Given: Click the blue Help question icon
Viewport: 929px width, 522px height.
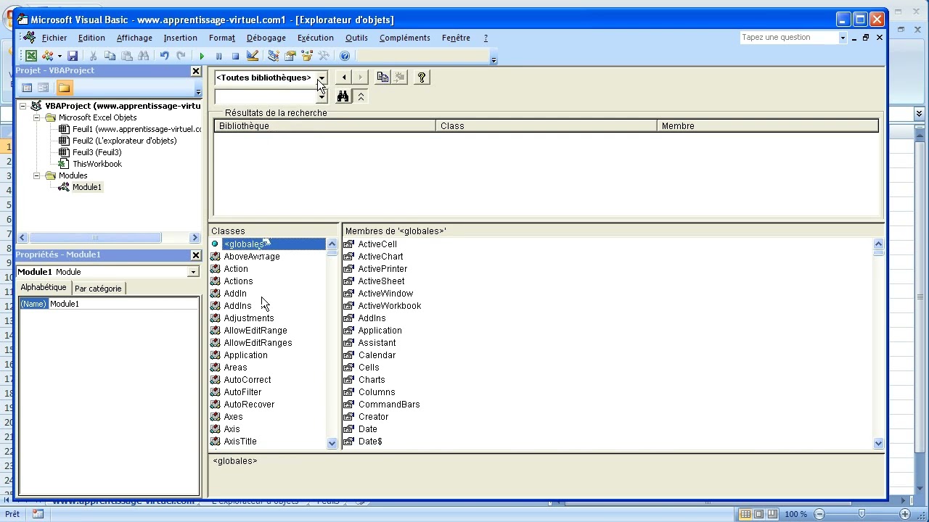Looking at the screenshot, I should pos(345,56).
